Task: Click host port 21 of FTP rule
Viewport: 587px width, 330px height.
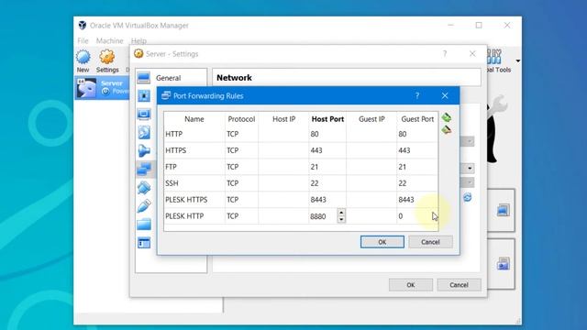Action: [327, 167]
